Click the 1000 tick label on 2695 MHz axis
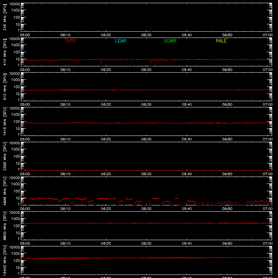This screenshot has height=278, width=278. coord(15,149)
